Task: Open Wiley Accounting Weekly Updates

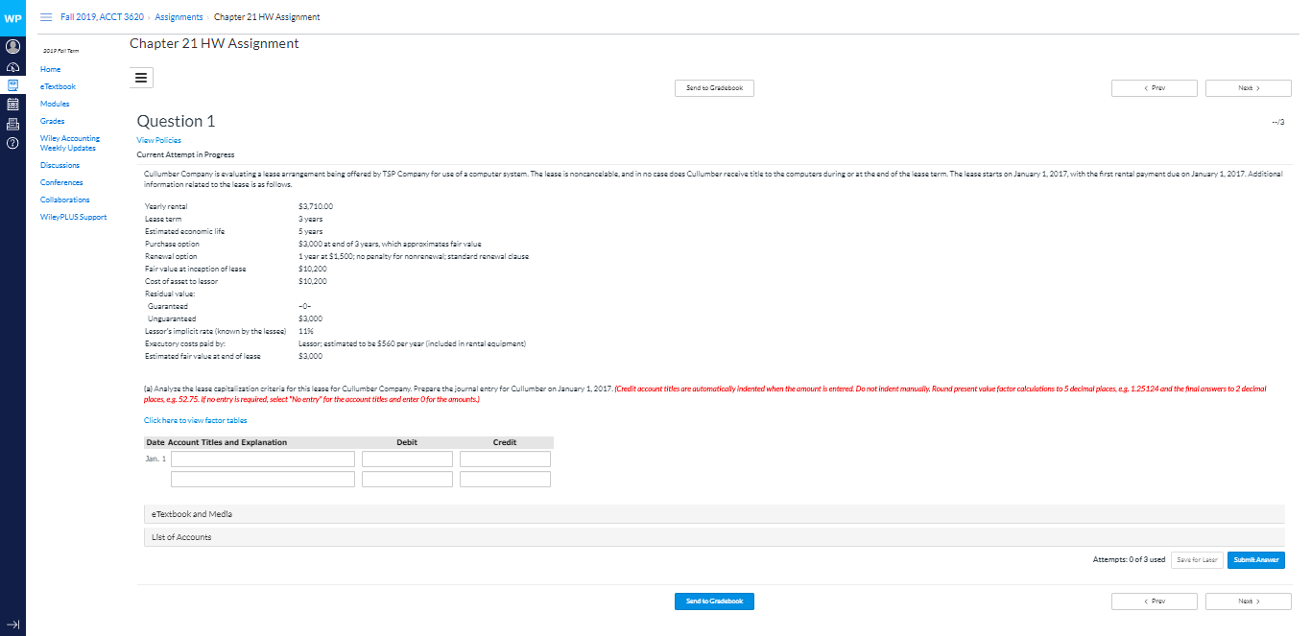Action: 70,143
